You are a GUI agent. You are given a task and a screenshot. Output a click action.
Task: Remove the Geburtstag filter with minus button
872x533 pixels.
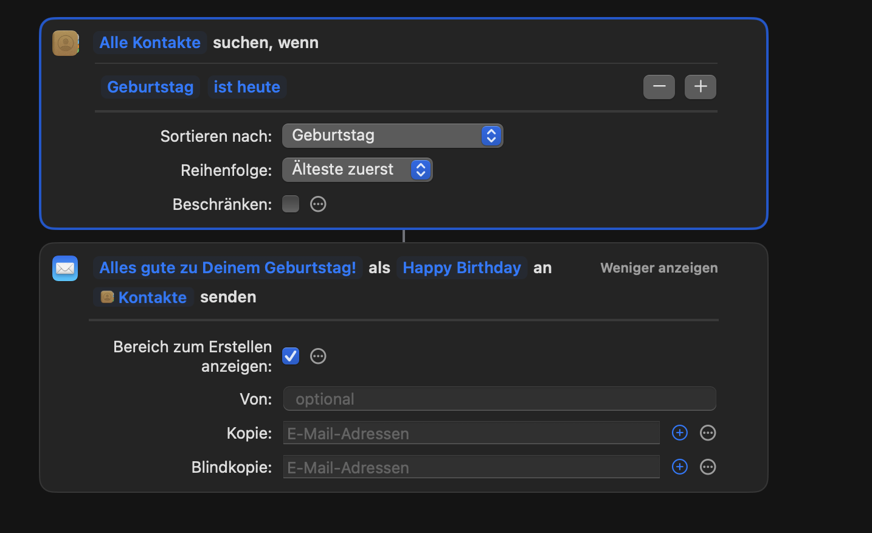pyautogui.click(x=659, y=87)
